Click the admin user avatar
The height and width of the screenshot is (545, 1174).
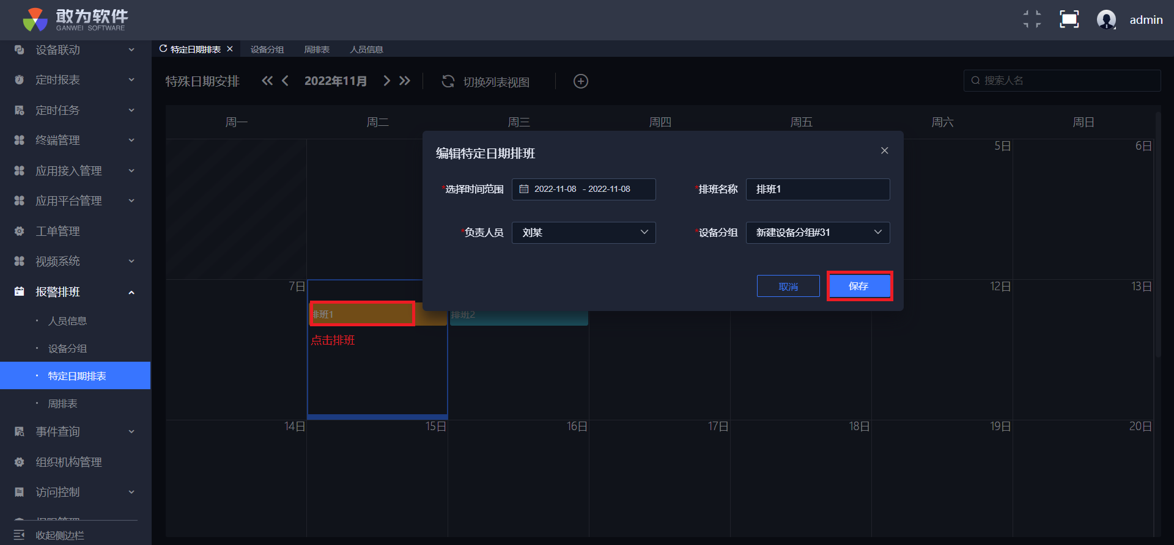(1106, 20)
